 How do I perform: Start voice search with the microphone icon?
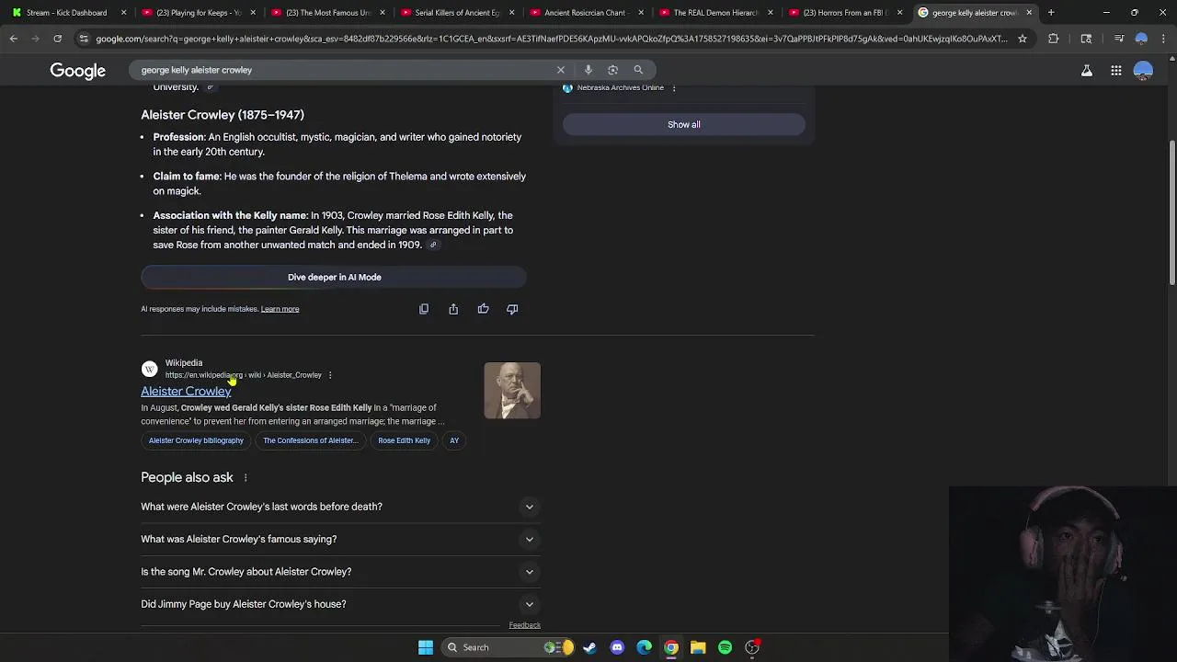588,70
